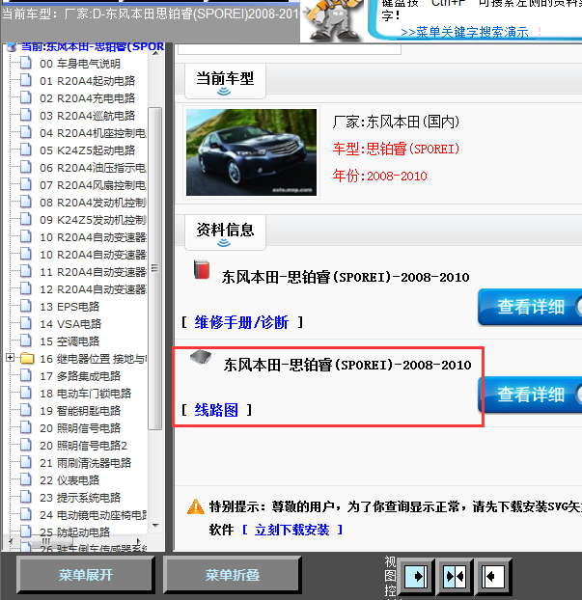Select the 当前车型 section tab

pos(225,81)
